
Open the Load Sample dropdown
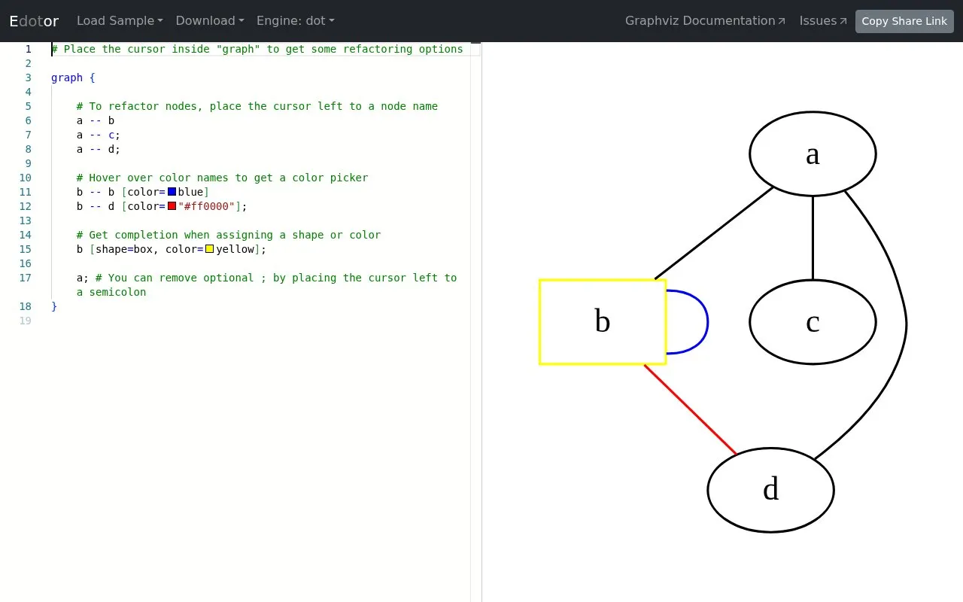pos(120,21)
